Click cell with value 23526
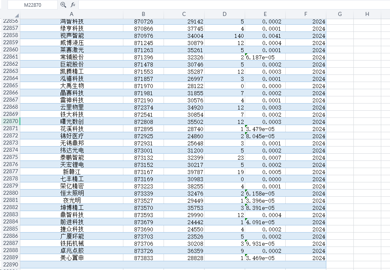 click(184, 236)
